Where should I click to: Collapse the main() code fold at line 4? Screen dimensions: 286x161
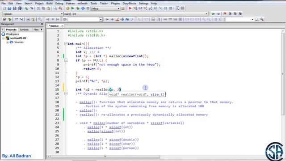[66, 44]
